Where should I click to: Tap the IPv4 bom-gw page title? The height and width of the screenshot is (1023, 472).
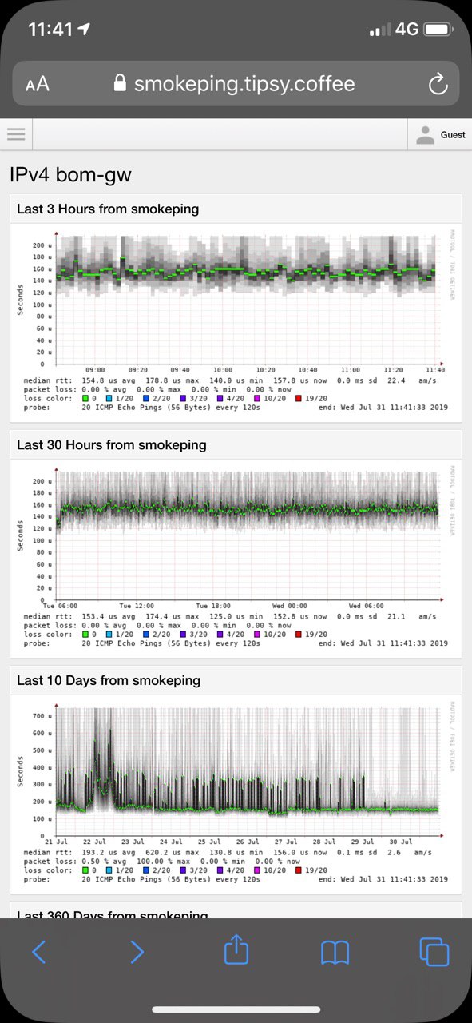coord(70,174)
